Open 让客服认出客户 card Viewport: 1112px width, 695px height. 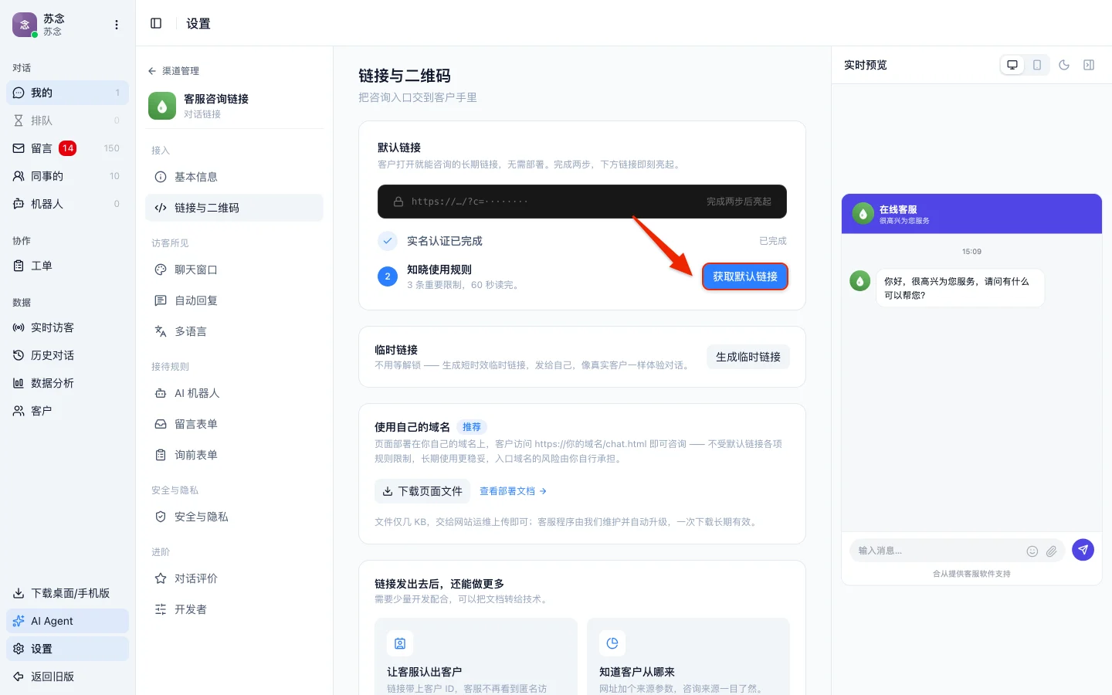click(476, 656)
